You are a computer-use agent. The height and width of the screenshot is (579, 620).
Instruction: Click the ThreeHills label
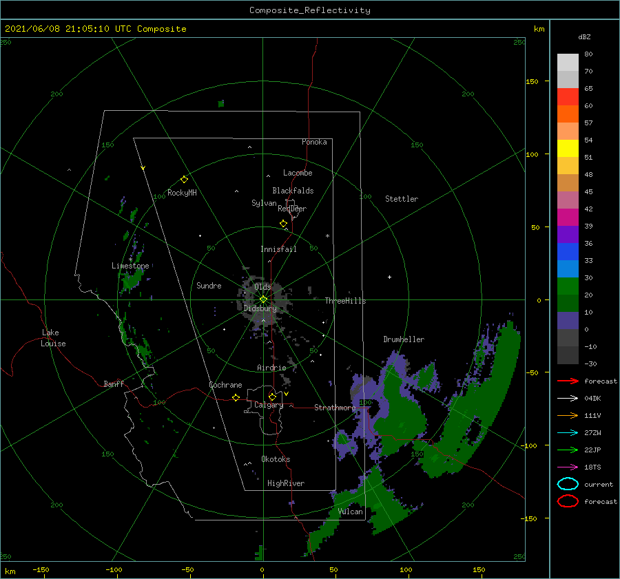coord(346,301)
